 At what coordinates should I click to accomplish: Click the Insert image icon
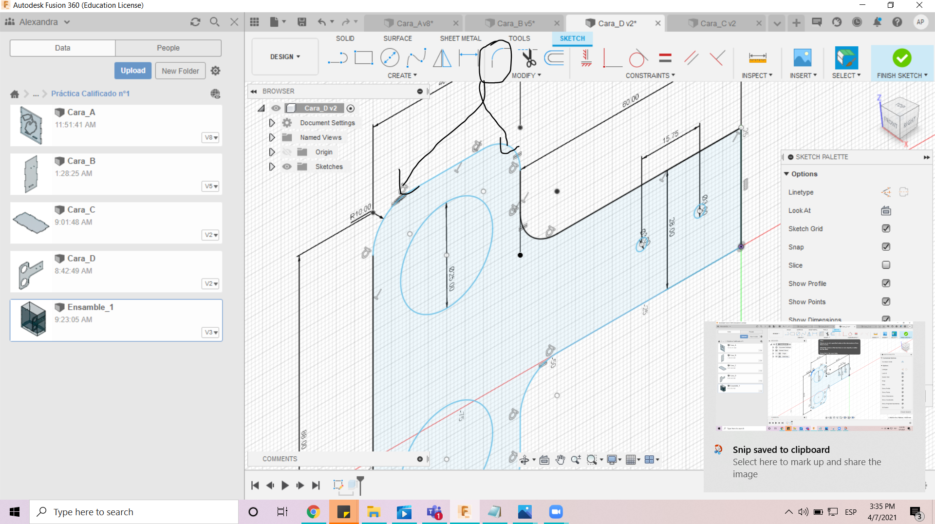(802, 58)
